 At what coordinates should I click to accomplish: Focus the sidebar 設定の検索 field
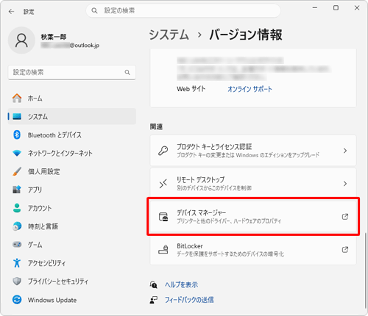tap(71, 72)
